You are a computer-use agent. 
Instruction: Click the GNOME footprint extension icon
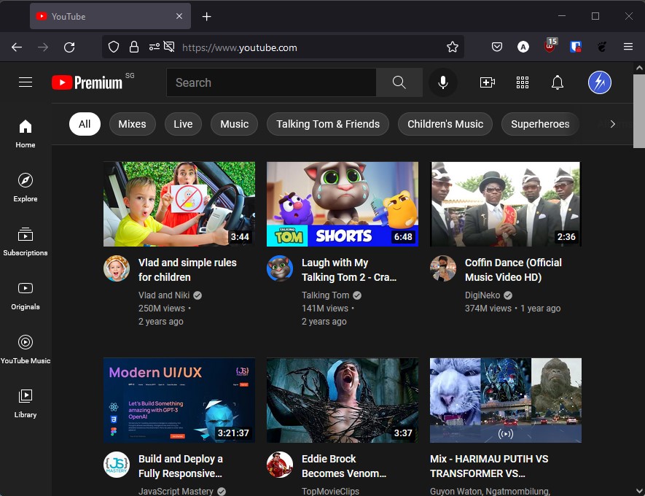click(x=602, y=47)
